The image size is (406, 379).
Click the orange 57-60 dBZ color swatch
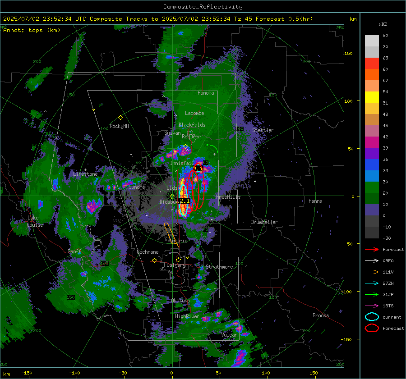point(372,75)
